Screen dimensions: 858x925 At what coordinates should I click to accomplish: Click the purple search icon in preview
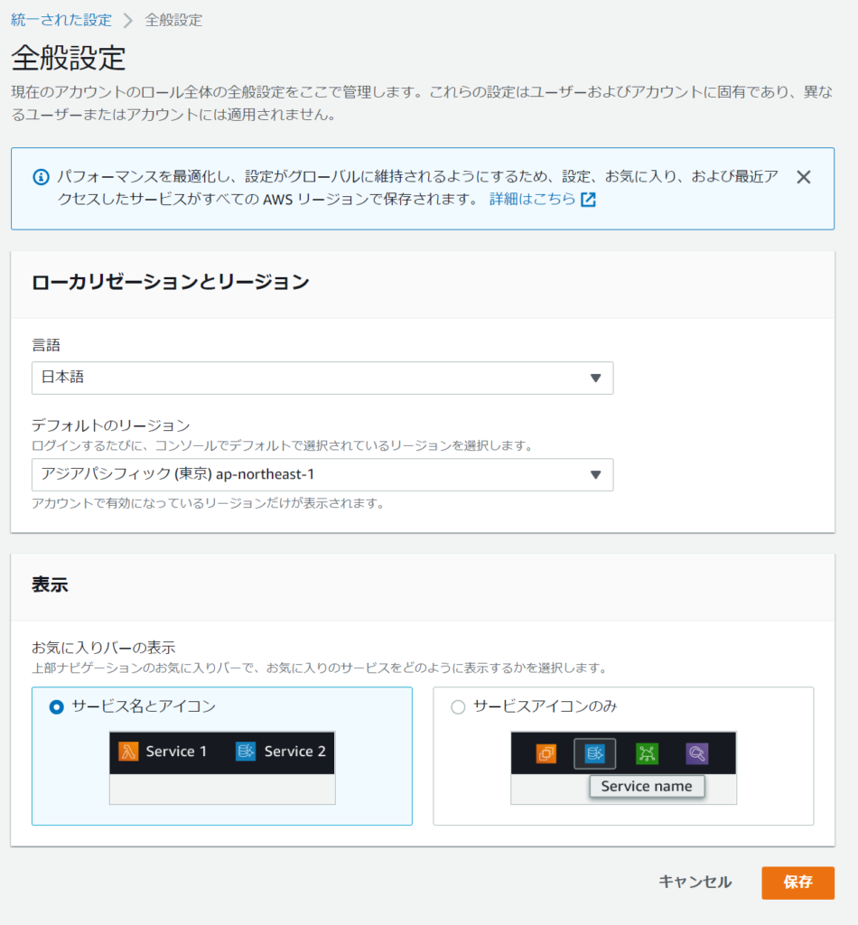tap(697, 753)
